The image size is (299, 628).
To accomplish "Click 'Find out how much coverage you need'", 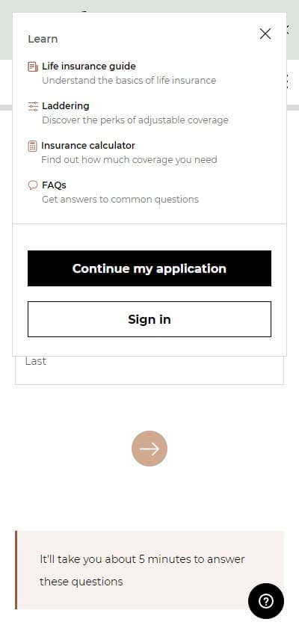I will [129, 159].
